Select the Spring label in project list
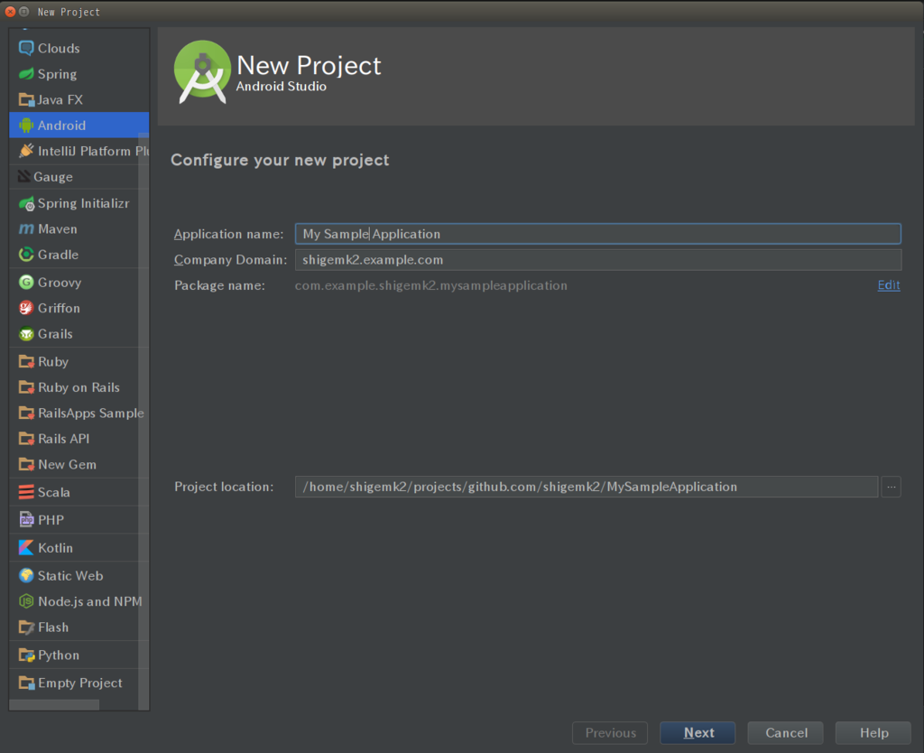Viewport: 924px width, 753px height. [57, 74]
